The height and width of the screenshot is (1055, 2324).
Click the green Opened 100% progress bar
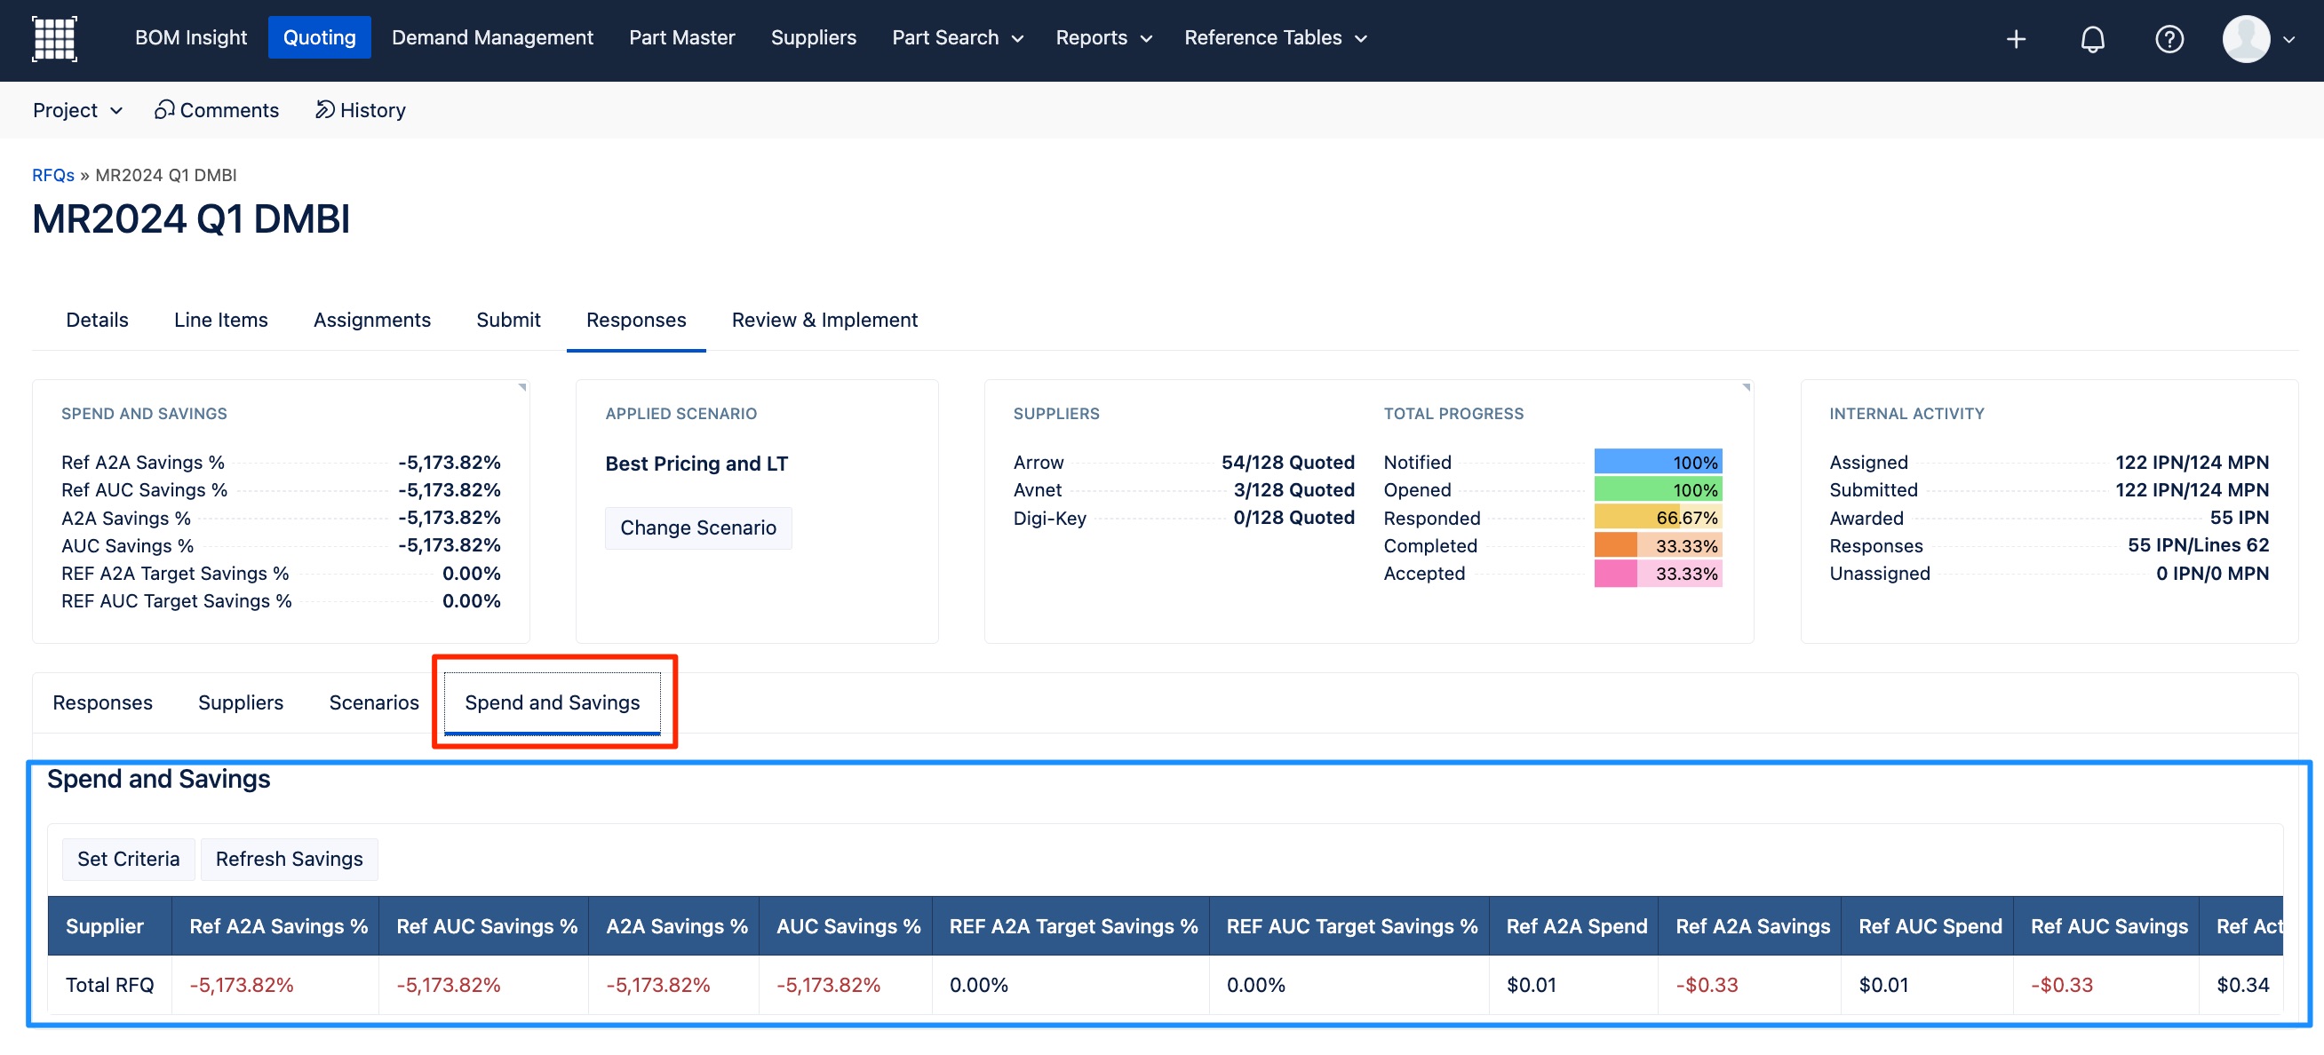[1659, 489]
